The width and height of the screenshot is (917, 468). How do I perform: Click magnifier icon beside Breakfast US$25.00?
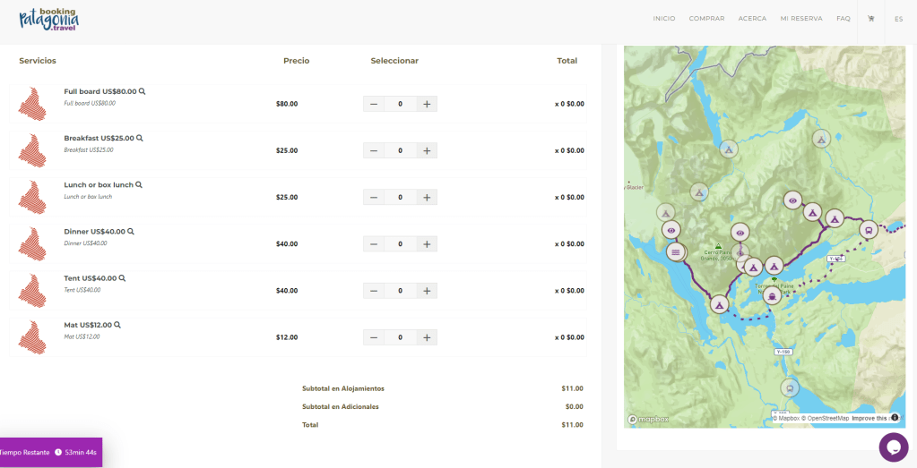tap(140, 138)
